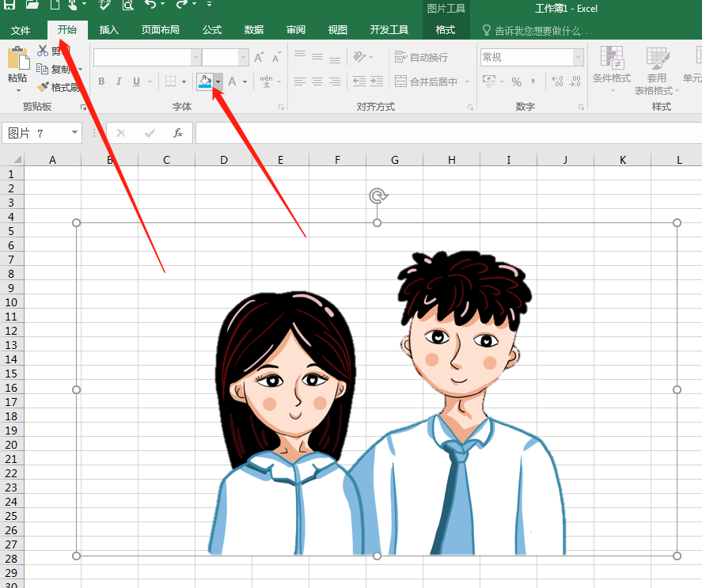Click the Increase Font Size icon
This screenshot has height=588, width=702.
click(259, 57)
